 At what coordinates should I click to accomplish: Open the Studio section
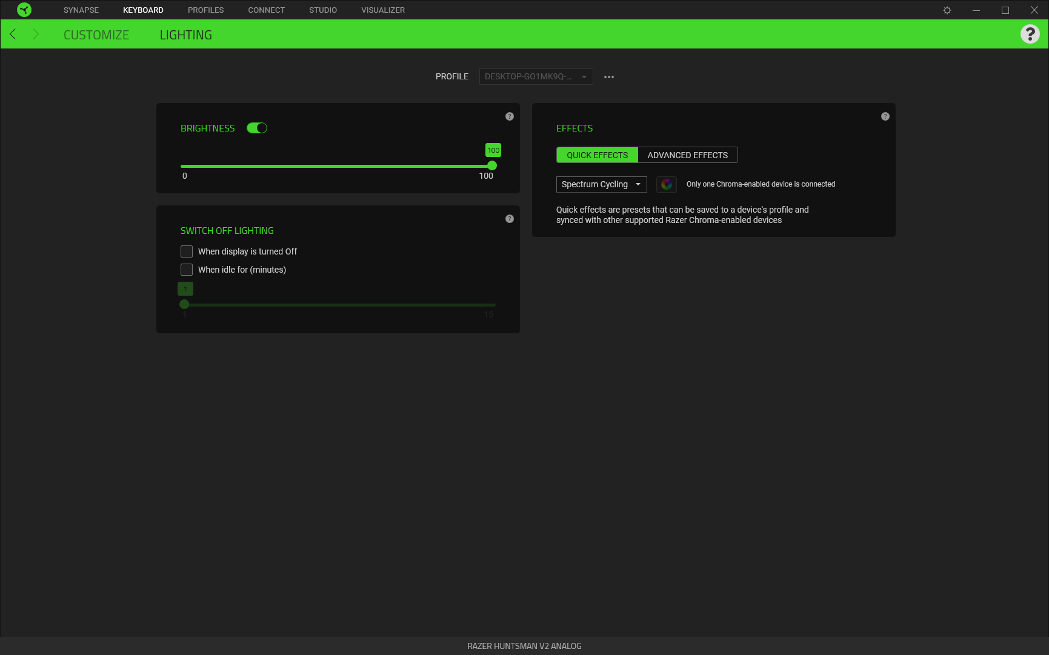coord(323,10)
